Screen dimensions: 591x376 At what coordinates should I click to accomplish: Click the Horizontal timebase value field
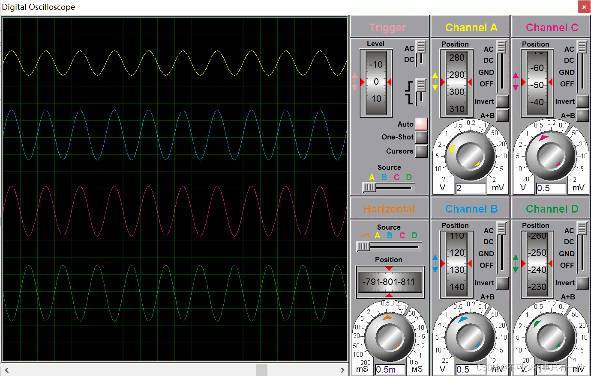click(x=390, y=370)
